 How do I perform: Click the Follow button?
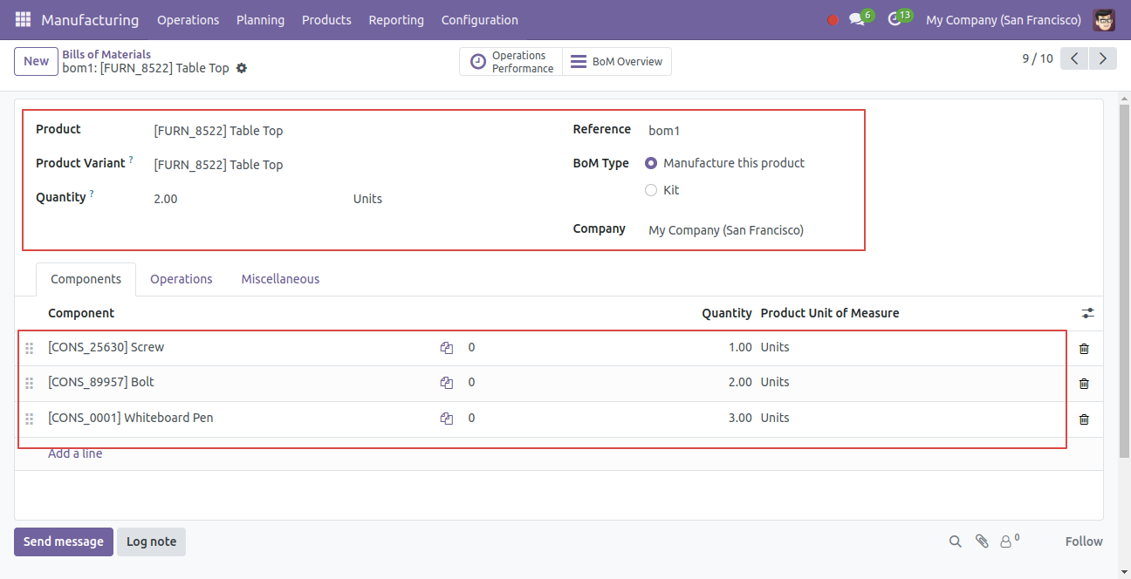(x=1084, y=542)
